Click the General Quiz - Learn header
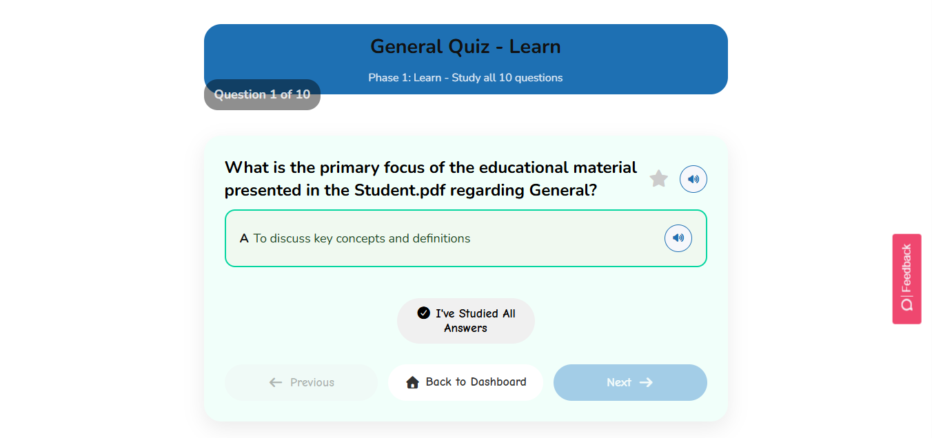 [465, 46]
